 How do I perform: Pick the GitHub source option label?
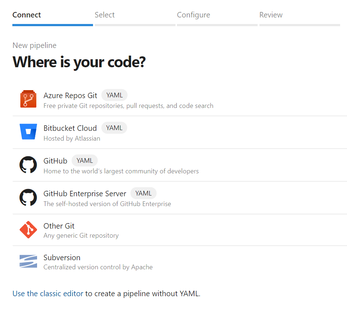pyautogui.click(x=55, y=161)
